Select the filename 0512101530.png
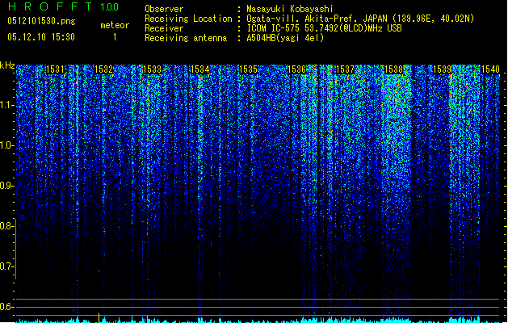Screen dimensions: 508x323 point(41,21)
